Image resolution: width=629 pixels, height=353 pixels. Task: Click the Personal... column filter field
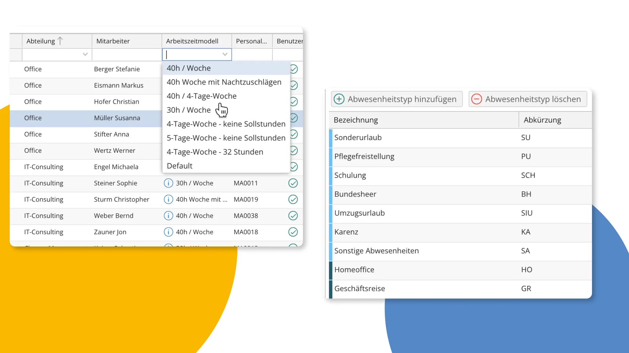pyautogui.click(x=252, y=54)
